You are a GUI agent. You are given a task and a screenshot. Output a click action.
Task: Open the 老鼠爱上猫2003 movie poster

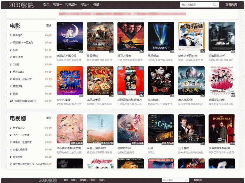click(70, 36)
